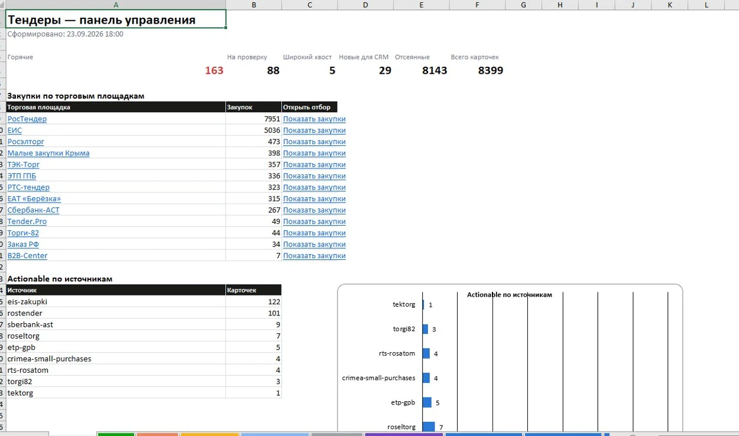Select column L header

click(706, 5)
